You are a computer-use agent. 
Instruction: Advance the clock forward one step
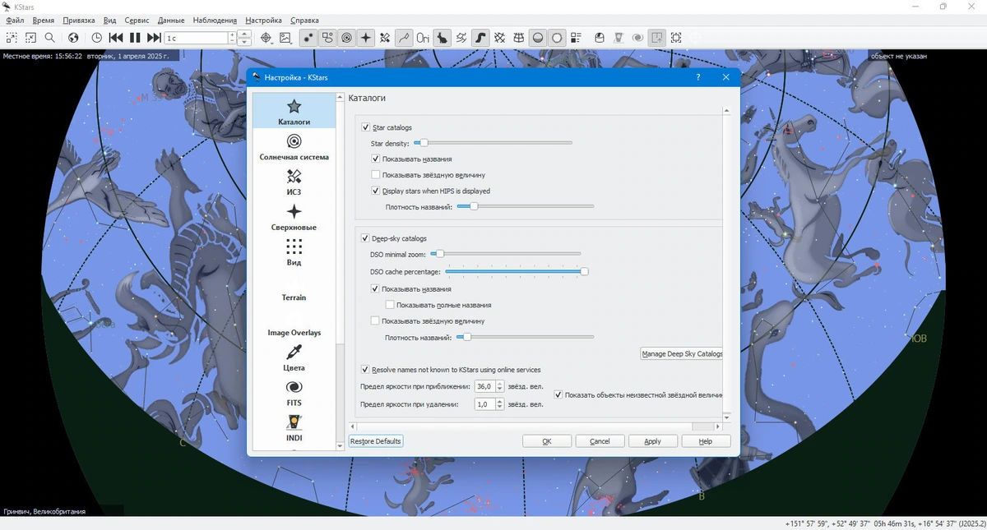coord(154,37)
